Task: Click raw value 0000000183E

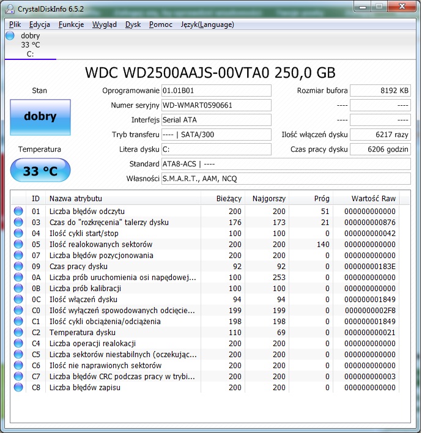Action: click(x=370, y=267)
